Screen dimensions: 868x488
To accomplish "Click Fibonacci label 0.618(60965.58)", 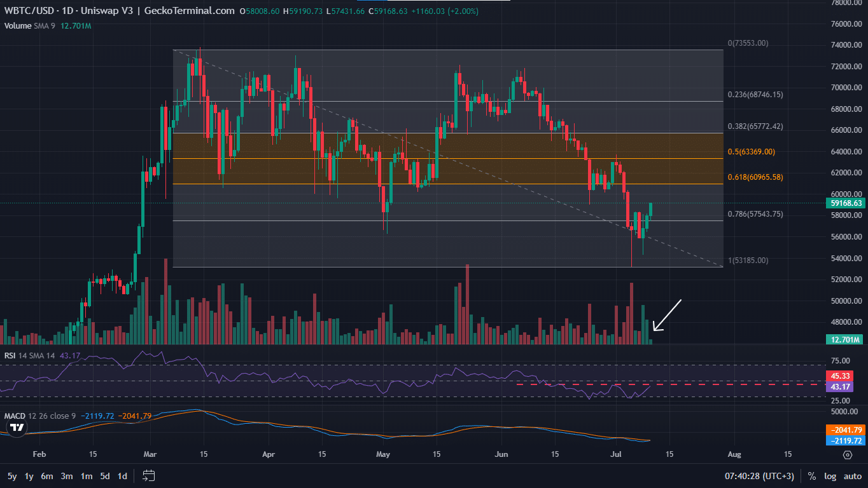I will pos(755,177).
